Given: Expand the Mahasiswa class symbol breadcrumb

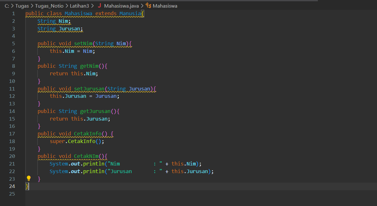Looking at the screenshot, I should 165,6.
